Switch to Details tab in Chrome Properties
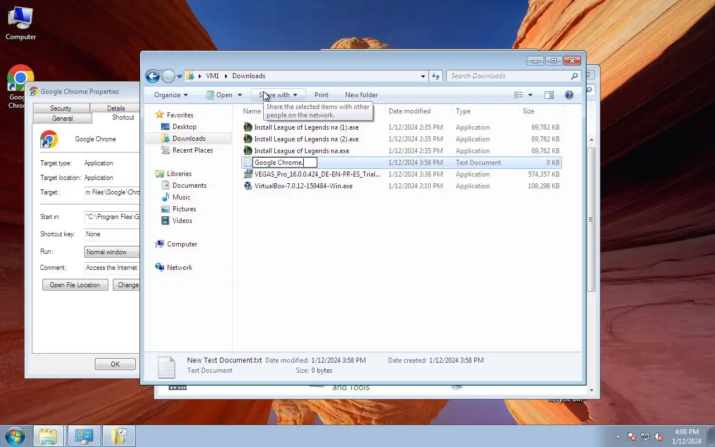Viewport: 715px width, 447px height. tap(116, 108)
